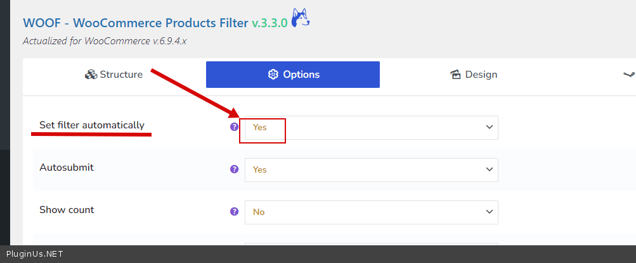Expand the Autosubmit dropdown
Viewport: 636px width, 263px height.
(x=371, y=169)
